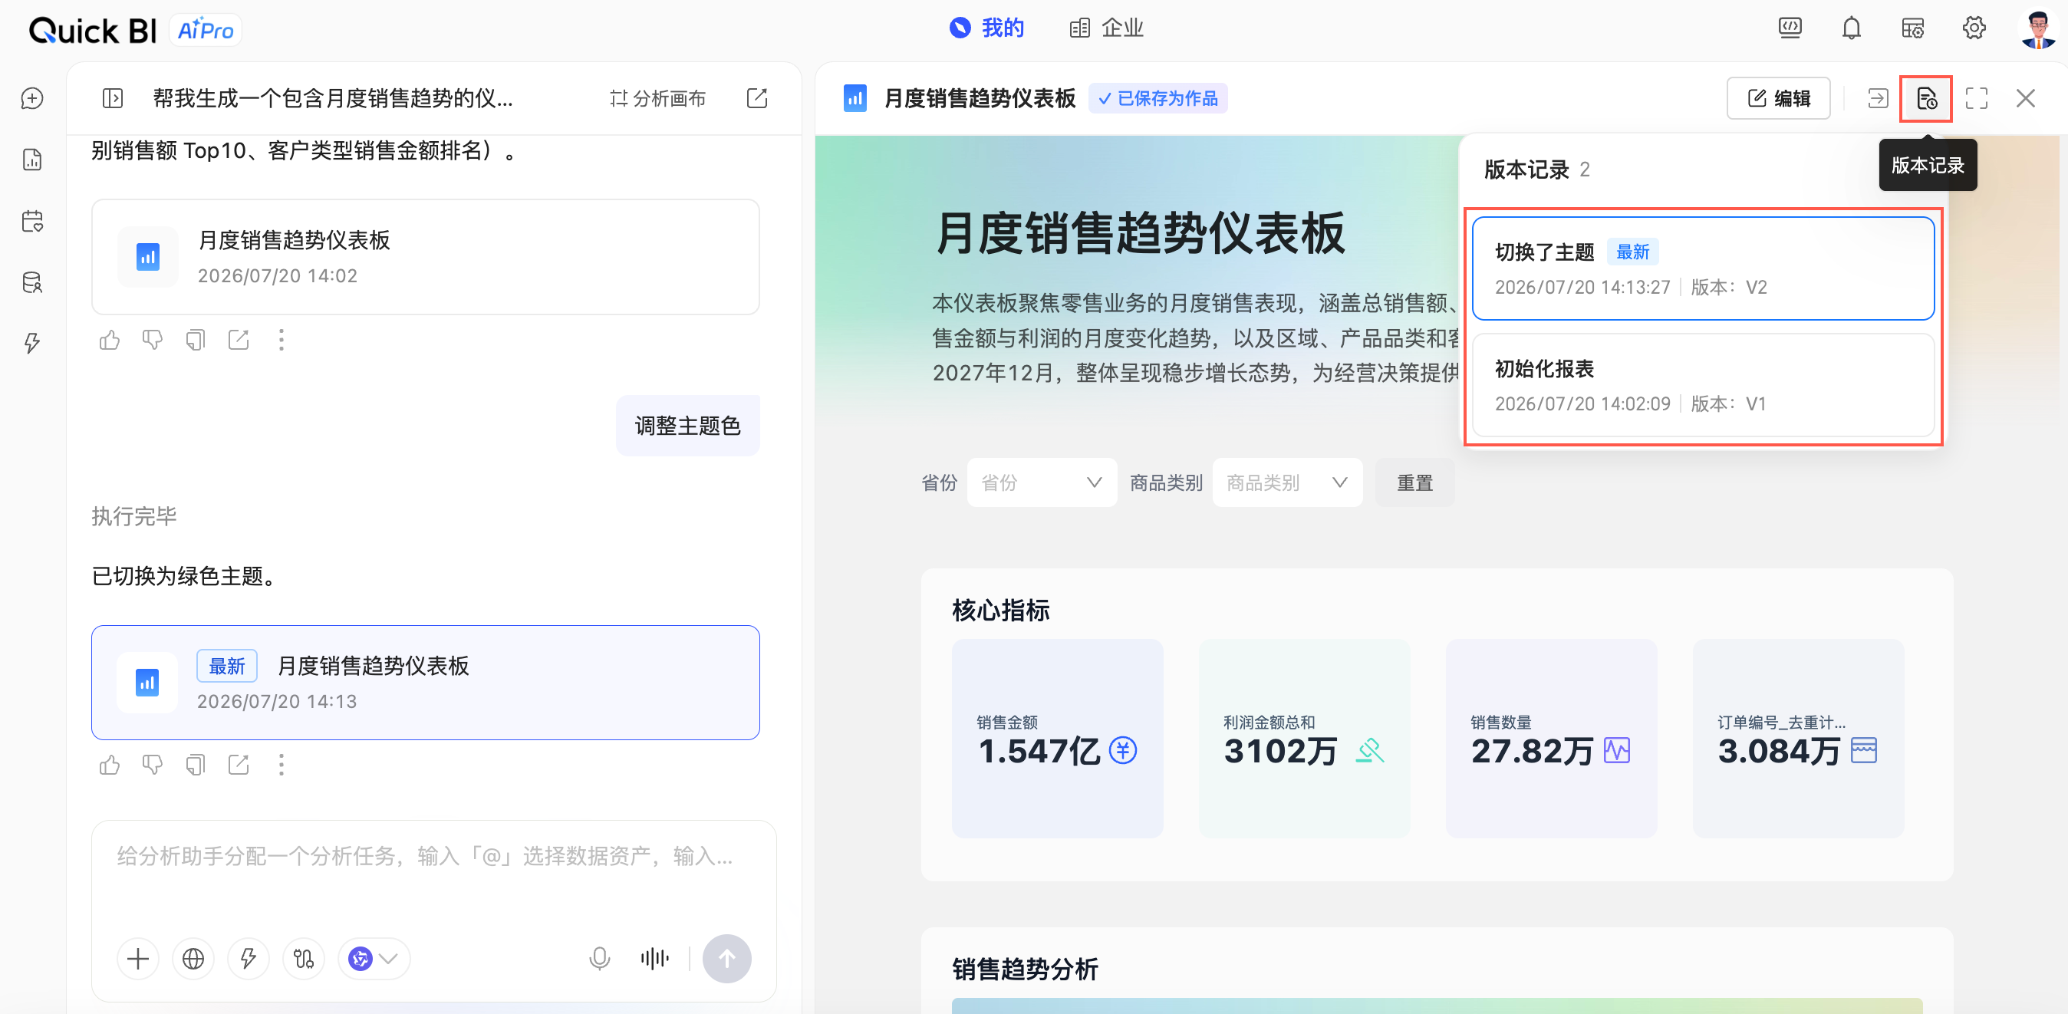This screenshot has height=1014, width=2068.
Task: Expand the model selector dropdown in input bar
Action: pos(374,959)
